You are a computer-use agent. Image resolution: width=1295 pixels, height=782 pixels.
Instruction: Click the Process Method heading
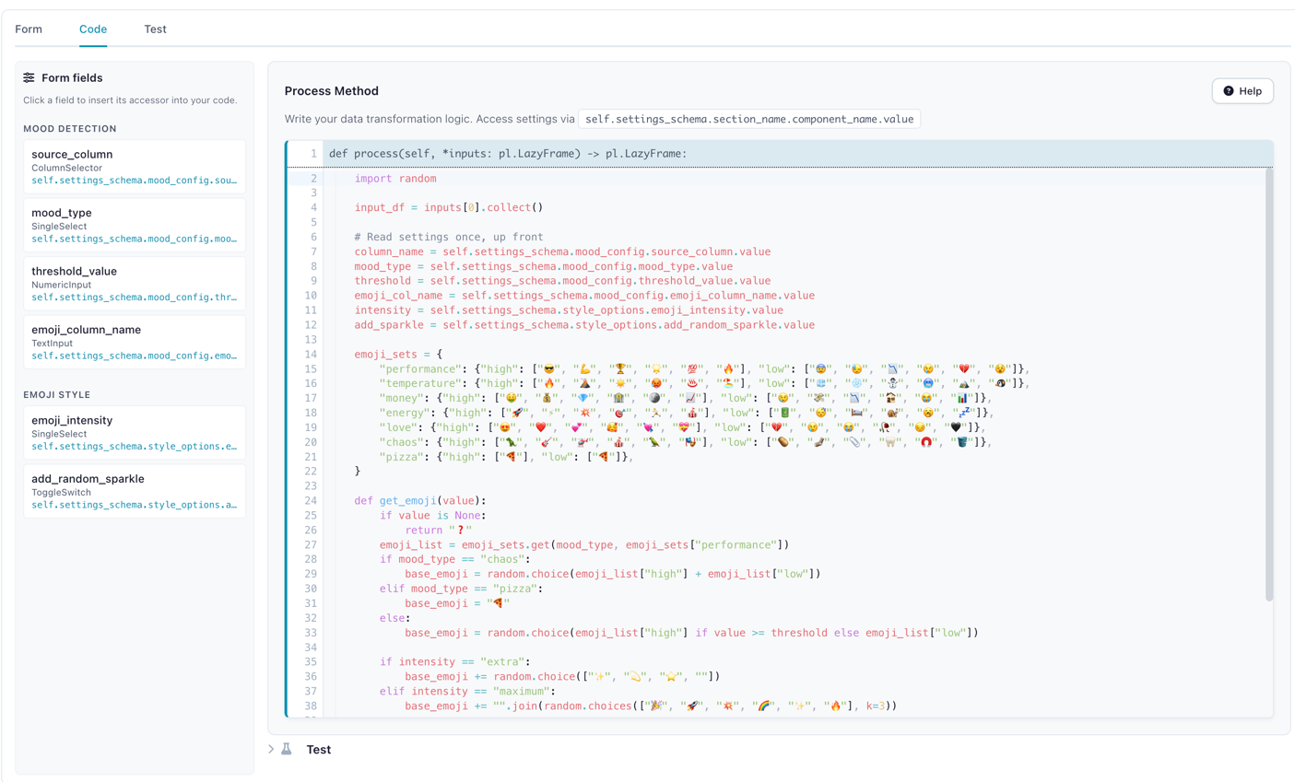tap(332, 91)
